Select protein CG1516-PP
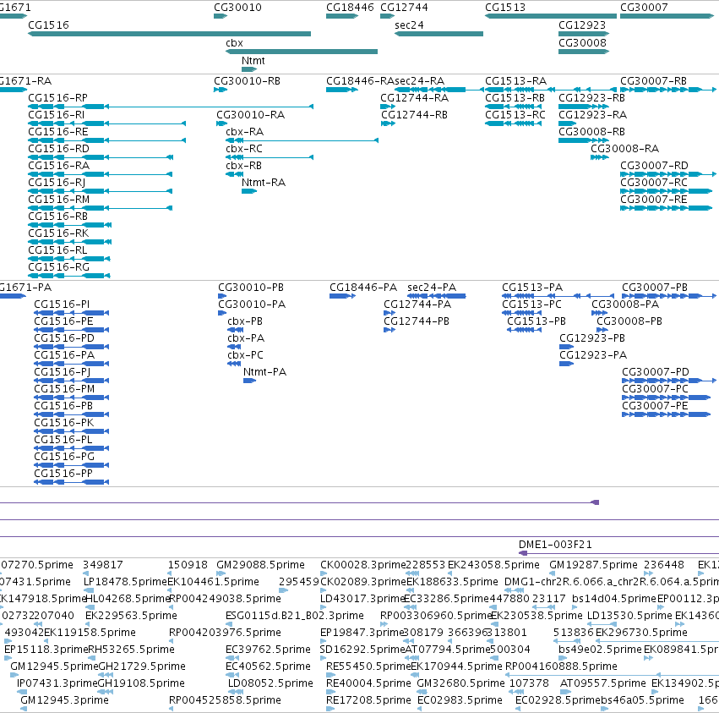The width and height of the screenshot is (719, 713). [x=63, y=474]
